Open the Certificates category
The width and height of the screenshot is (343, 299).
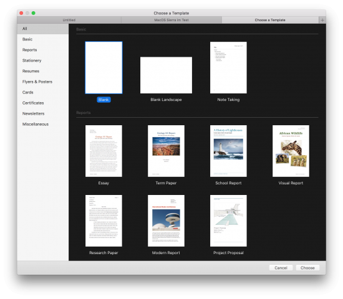click(x=43, y=103)
